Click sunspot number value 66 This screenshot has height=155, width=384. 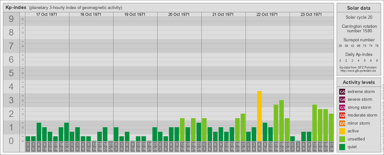(358, 46)
